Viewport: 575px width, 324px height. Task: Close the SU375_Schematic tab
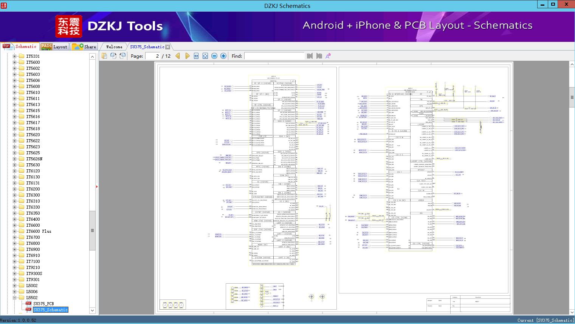click(167, 47)
